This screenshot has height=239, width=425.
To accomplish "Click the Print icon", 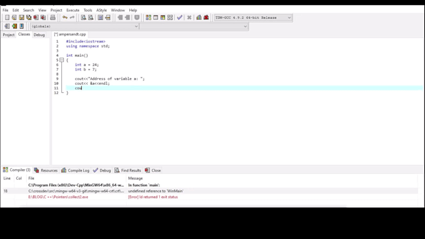I will point(53,17).
